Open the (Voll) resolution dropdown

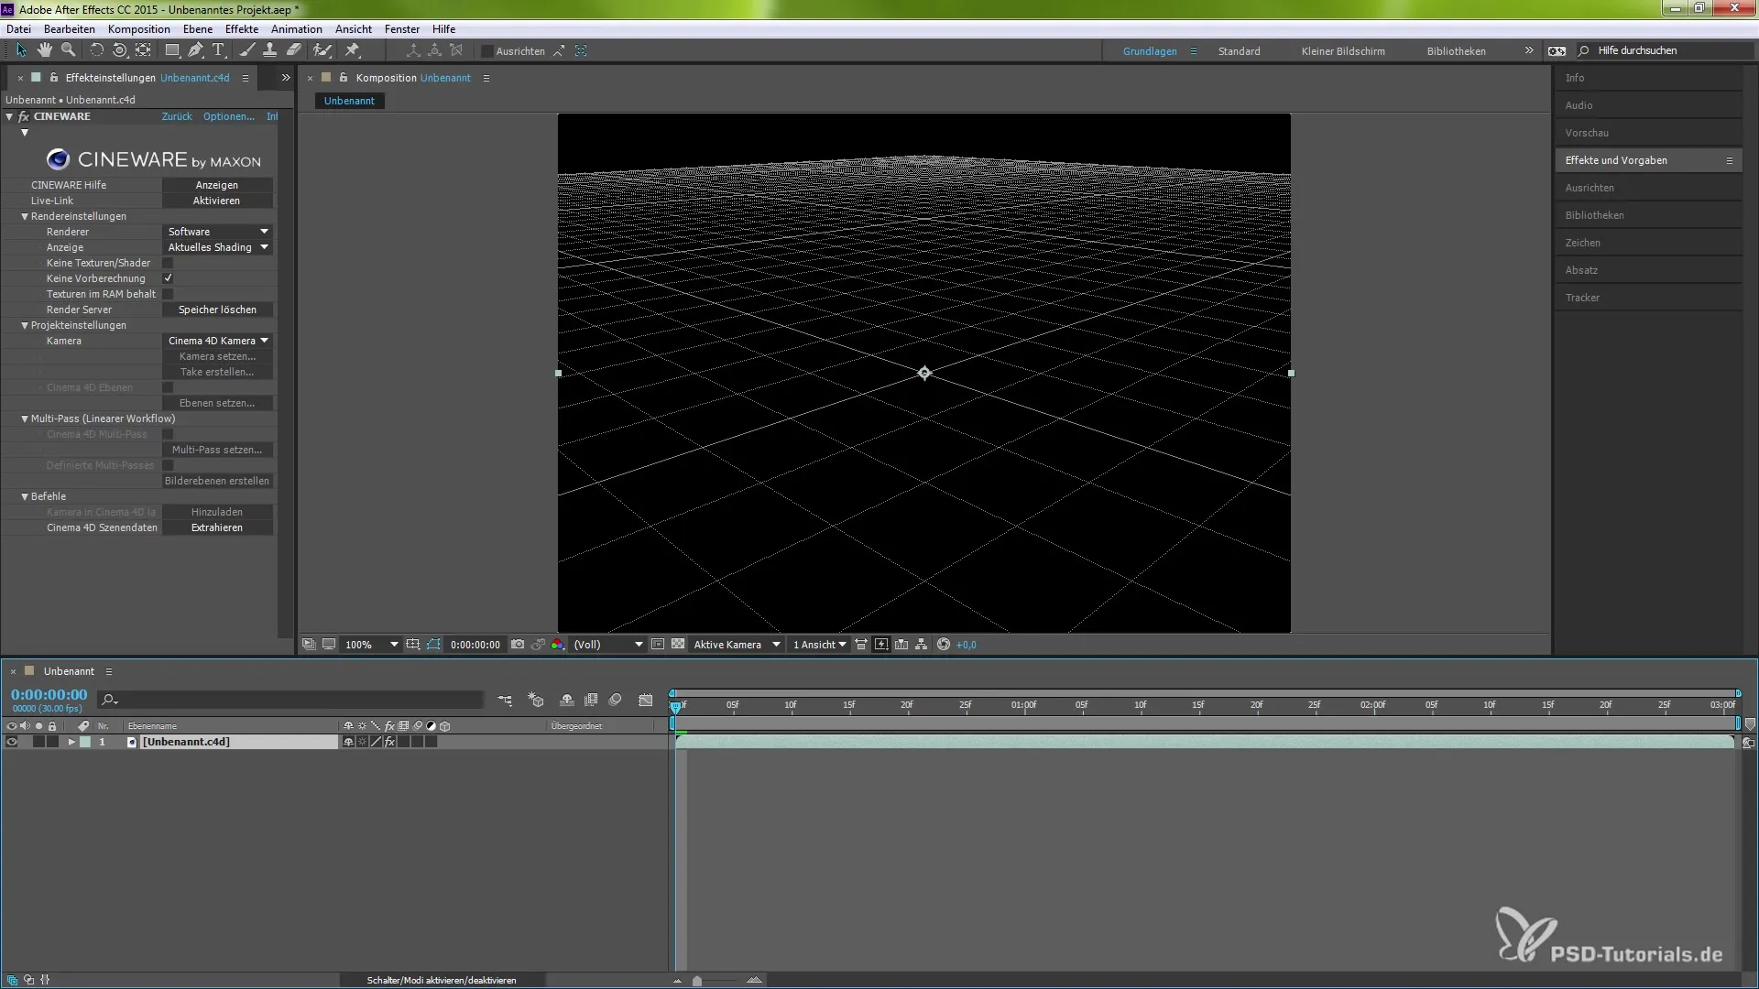tap(608, 645)
